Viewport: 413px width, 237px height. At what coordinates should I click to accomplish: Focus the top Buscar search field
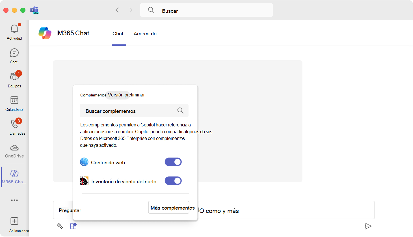coord(207,10)
